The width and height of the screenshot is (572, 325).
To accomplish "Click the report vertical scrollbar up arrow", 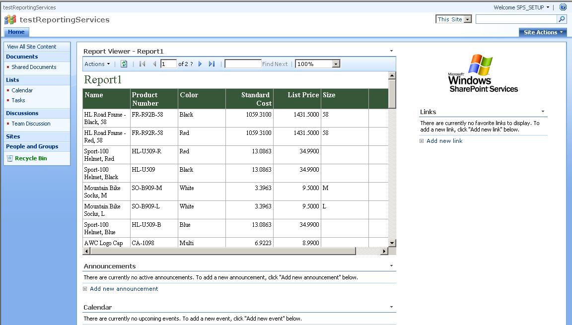I will point(392,76).
